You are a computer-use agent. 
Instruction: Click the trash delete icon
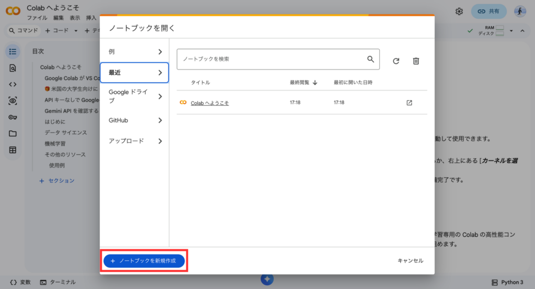click(416, 61)
